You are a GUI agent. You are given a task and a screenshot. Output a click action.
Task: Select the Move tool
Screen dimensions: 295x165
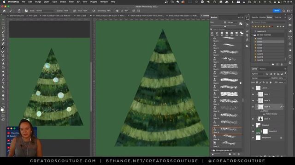point(3,20)
